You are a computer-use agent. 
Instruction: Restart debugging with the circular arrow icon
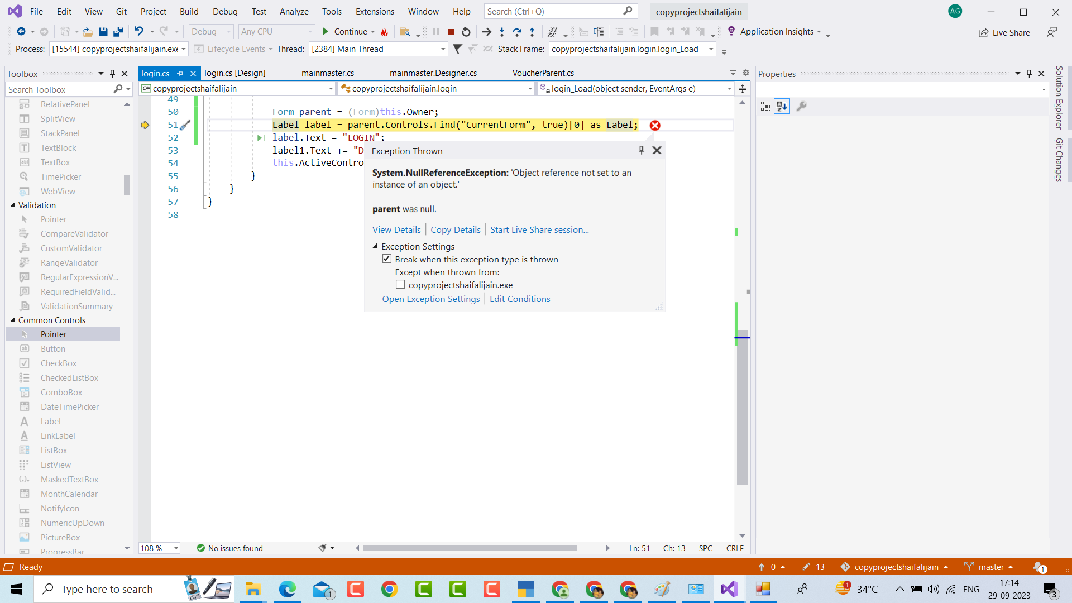point(466,32)
